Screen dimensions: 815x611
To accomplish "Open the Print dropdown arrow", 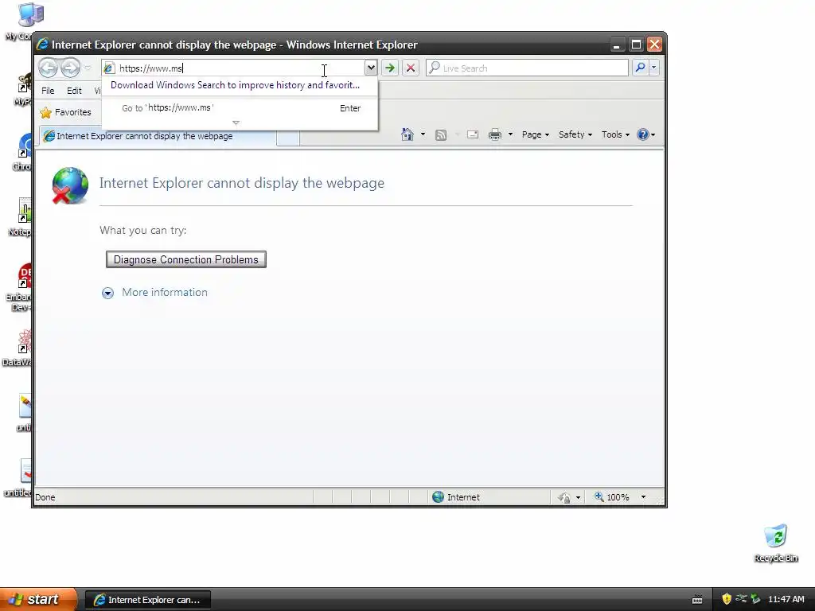I will pos(510,134).
